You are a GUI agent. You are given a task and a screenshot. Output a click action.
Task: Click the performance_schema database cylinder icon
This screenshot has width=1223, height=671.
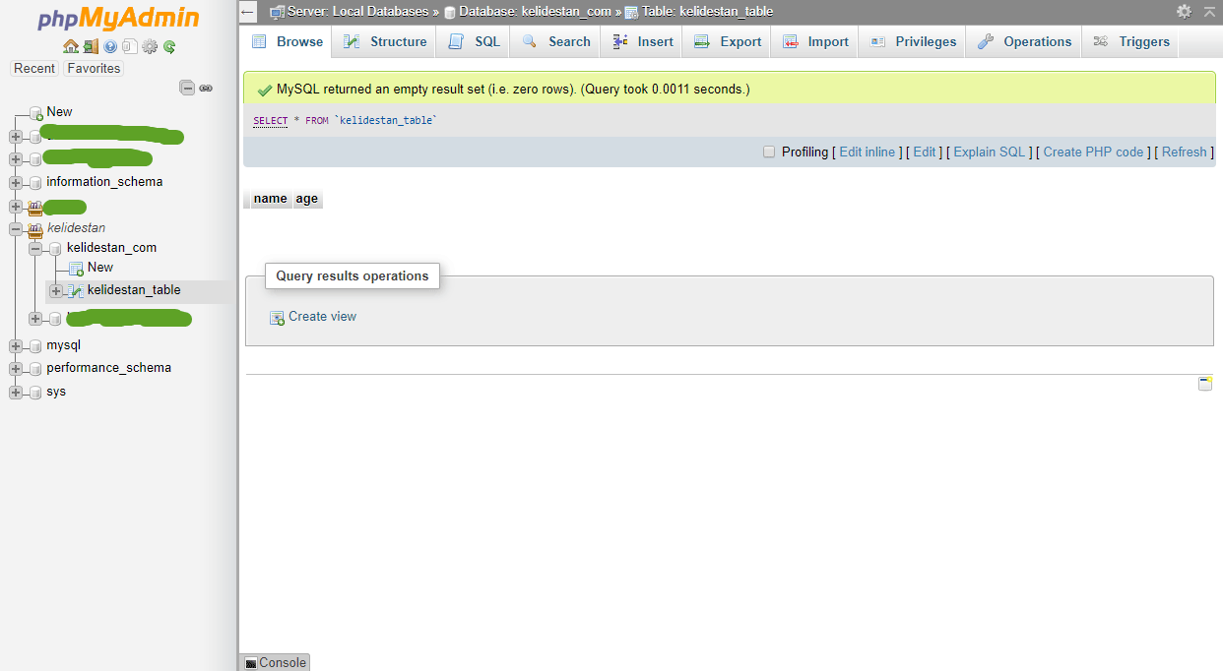pos(35,368)
